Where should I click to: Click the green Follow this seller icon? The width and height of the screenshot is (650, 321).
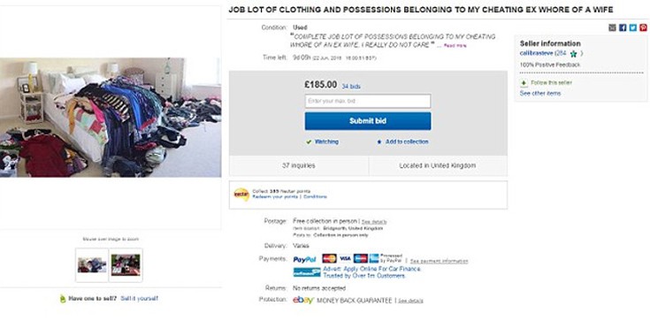point(524,83)
